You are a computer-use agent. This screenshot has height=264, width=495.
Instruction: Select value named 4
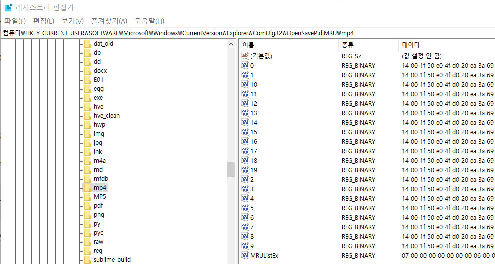pyautogui.click(x=252, y=198)
